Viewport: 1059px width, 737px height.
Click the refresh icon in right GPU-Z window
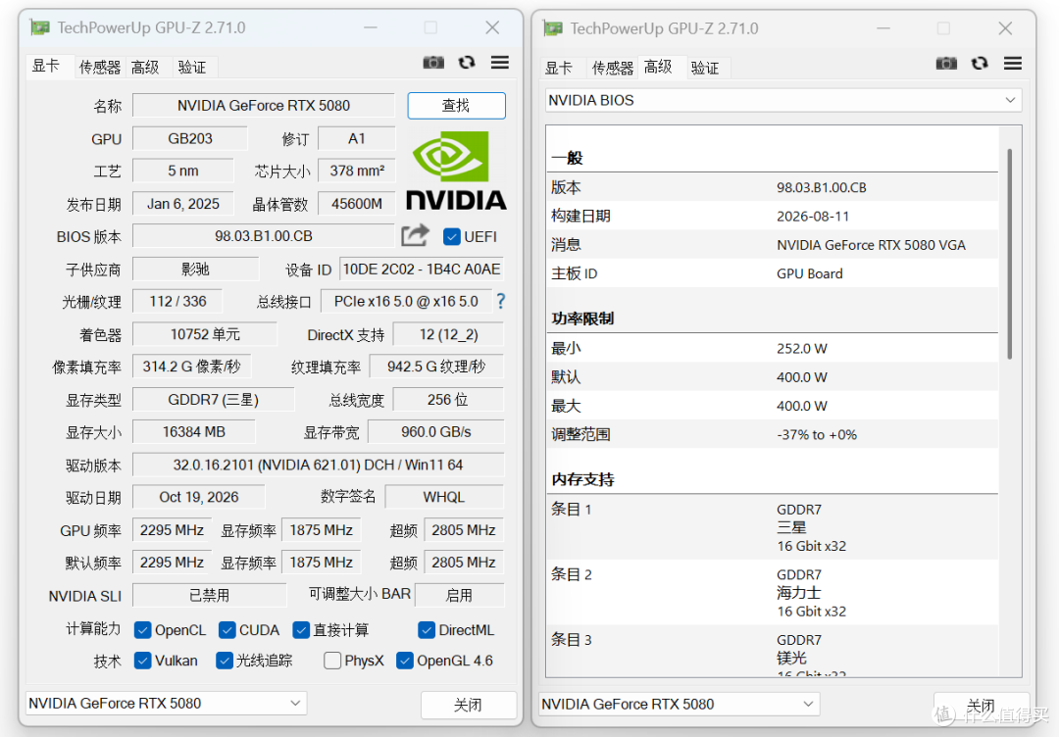(x=980, y=64)
